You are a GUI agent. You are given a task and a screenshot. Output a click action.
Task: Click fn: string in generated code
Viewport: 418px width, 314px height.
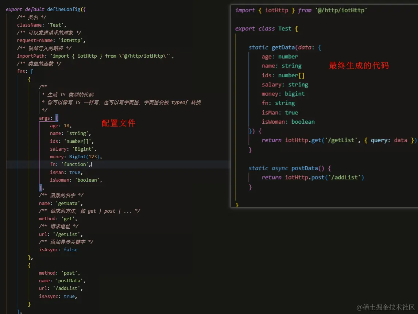[278, 103]
